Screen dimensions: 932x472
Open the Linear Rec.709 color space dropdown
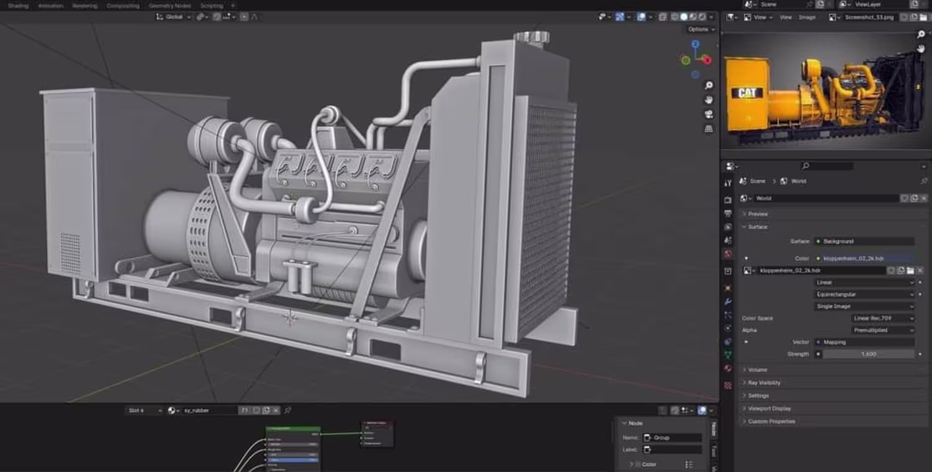pos(883,318)
